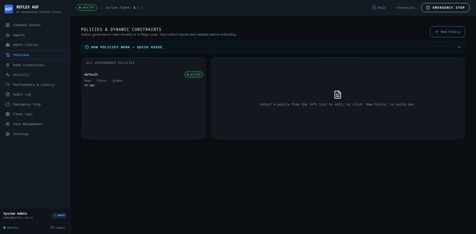Click the Logout arrow icon
This screenshot has height=234, width=476.
pos(53,228)
